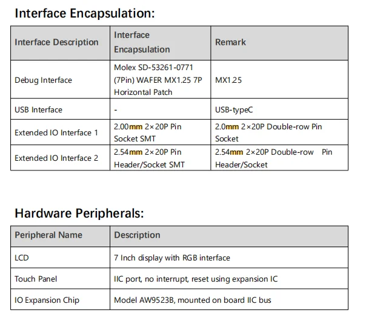The image size is (366, 333).
Task: Select the USB-typeC remark cell
Action: [234, 110]
